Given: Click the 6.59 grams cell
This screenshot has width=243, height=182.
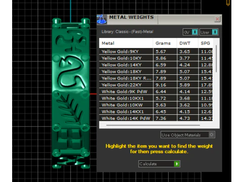Looking at the screenshot, I should click(x=165, y=65).
